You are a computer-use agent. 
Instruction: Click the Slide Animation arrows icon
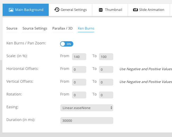tap(135, 10)
